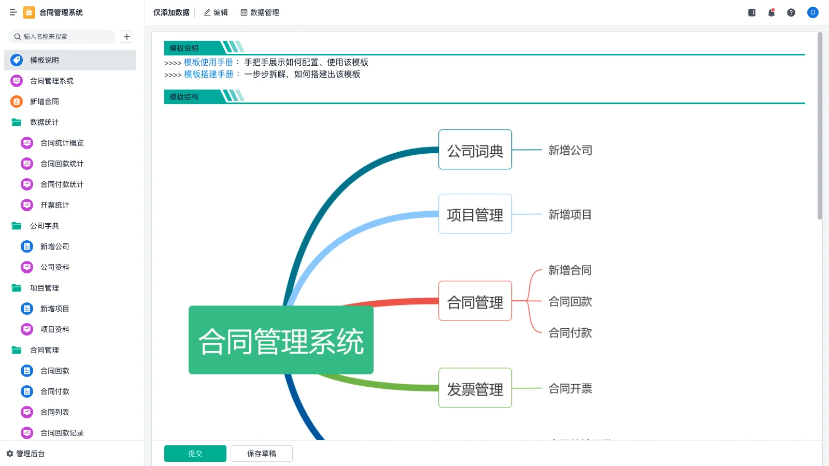Click the 新增公司 form entry icon
The width and height of the screenshot is (829, 466).
[27, 246]
